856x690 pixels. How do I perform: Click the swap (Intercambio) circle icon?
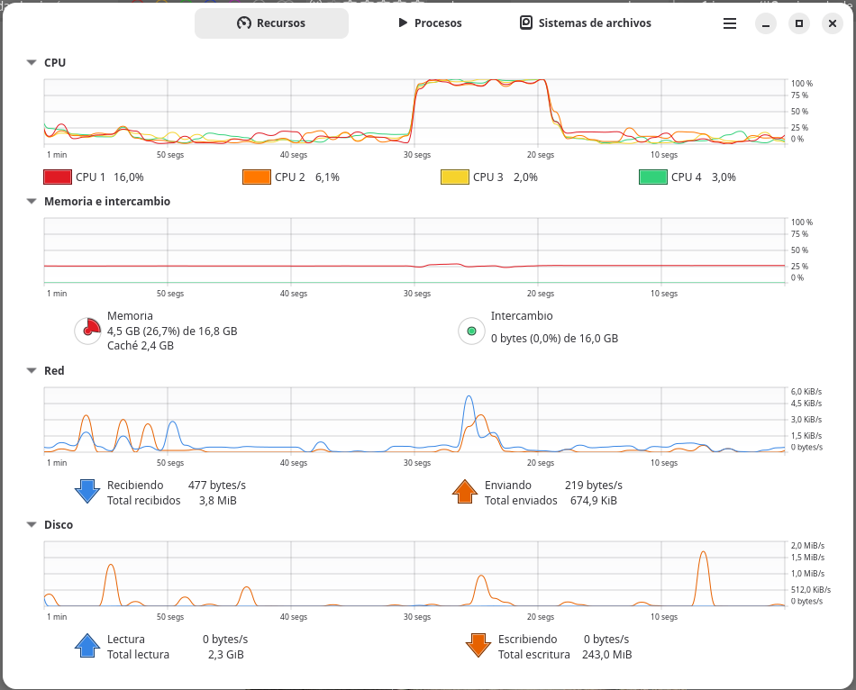[x=471, y=331]
